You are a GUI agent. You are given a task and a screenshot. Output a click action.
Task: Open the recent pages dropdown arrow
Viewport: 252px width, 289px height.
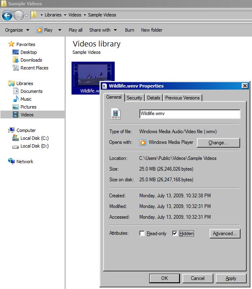27,15
